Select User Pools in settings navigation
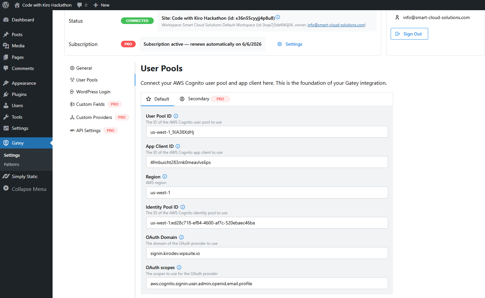Screen dimensions: 485x298 [x=87, y=80]
